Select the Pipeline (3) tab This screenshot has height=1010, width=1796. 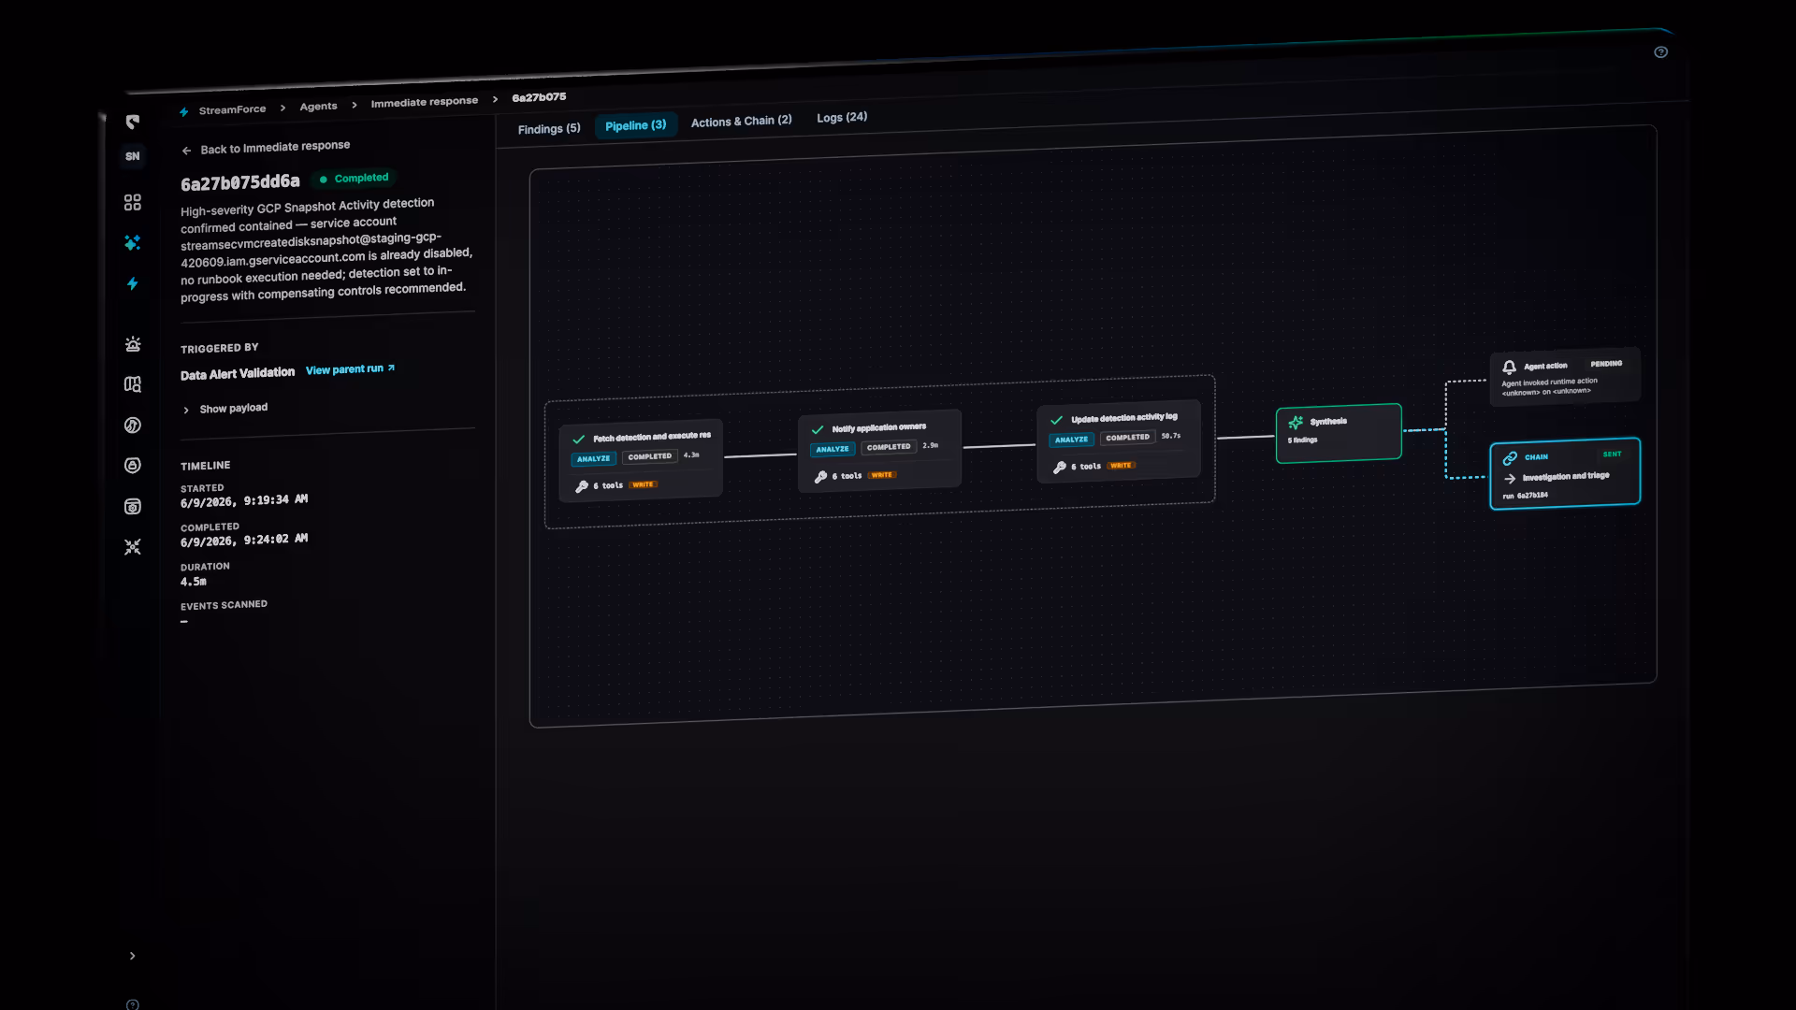coord(635,125)
